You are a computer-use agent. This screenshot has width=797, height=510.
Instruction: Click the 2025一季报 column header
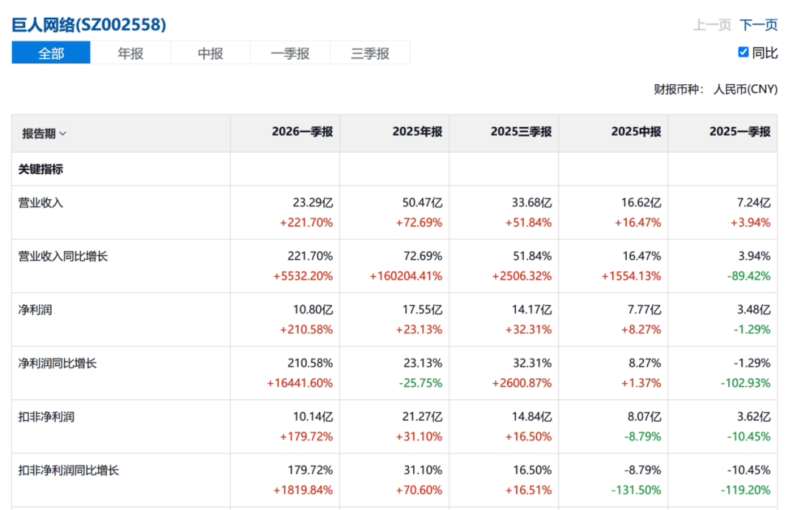coord(740,131)
